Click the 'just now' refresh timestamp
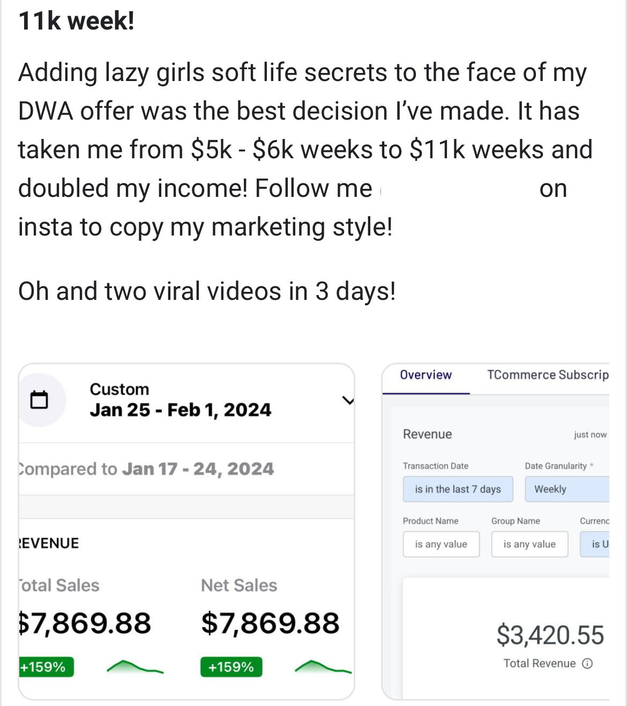Image resolution: width=627 pixels, height=706 pixels. coord(590,435)
